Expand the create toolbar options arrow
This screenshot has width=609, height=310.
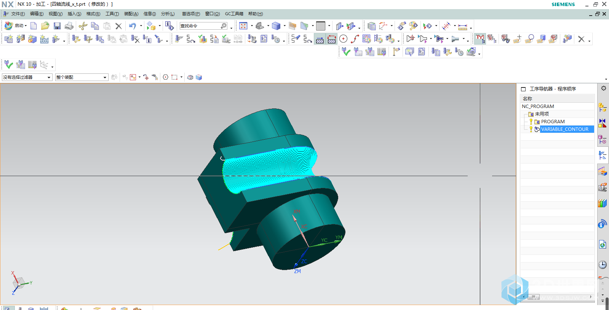(x=64, y=40)
